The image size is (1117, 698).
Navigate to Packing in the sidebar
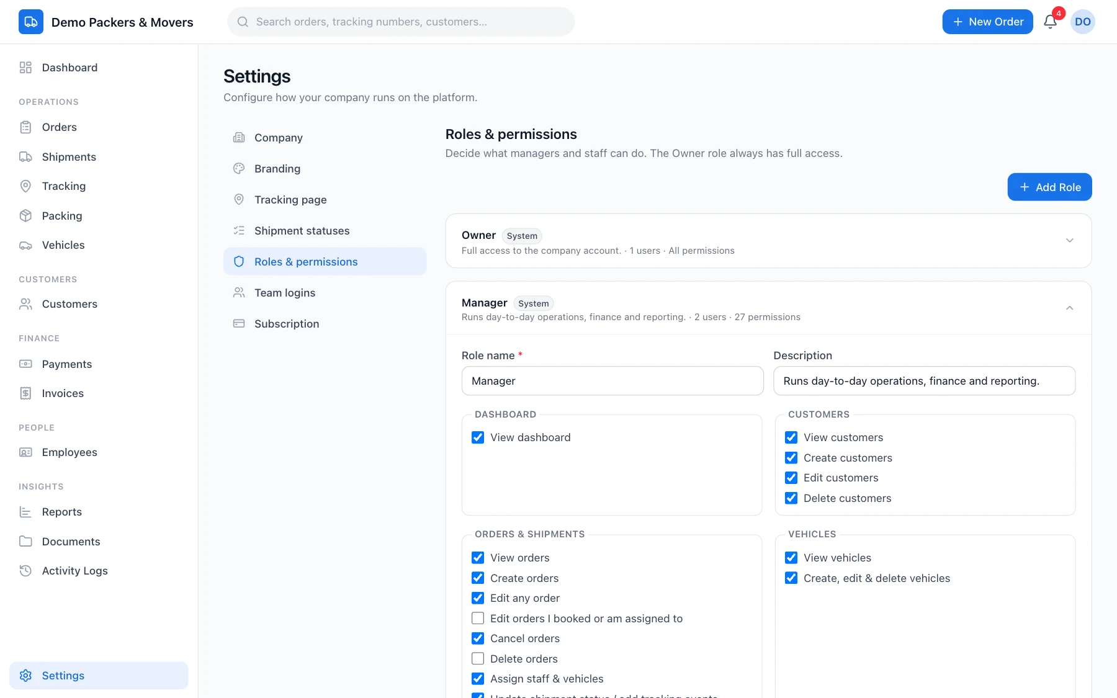point(99,216)
